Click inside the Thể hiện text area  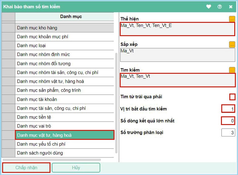click(x=178, y=29)
